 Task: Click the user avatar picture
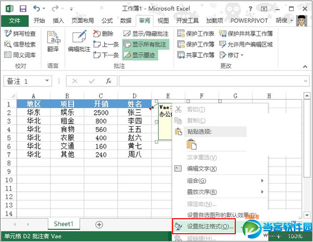(302, 21)
